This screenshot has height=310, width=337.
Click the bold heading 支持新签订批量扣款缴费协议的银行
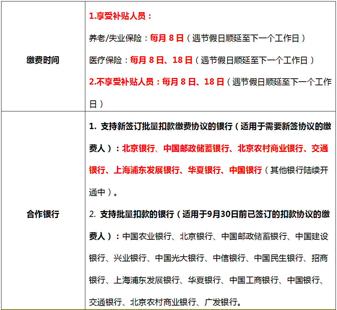(167, 127)
